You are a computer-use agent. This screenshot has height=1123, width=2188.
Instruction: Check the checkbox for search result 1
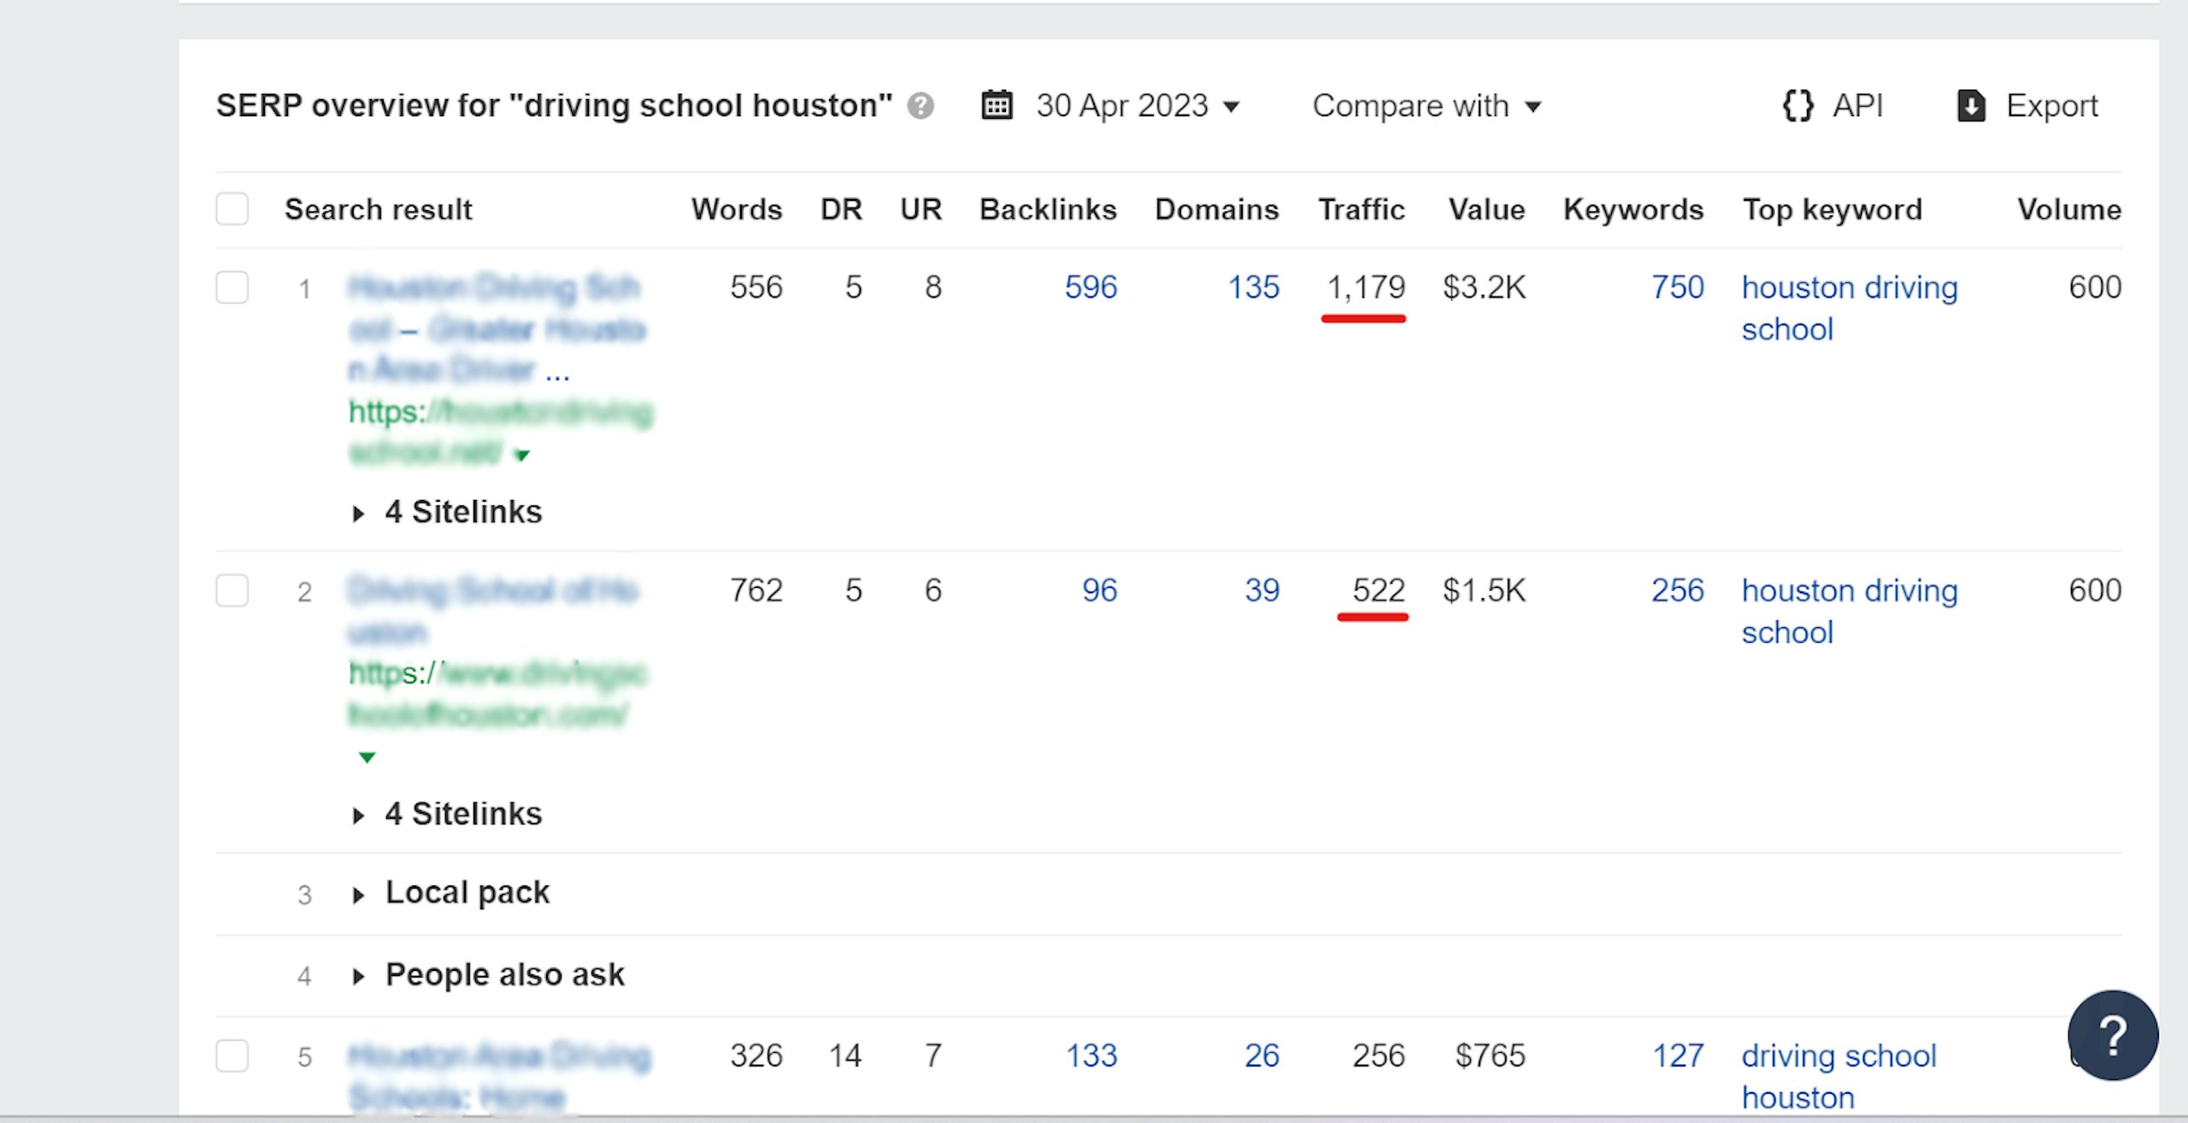[232, 288]
